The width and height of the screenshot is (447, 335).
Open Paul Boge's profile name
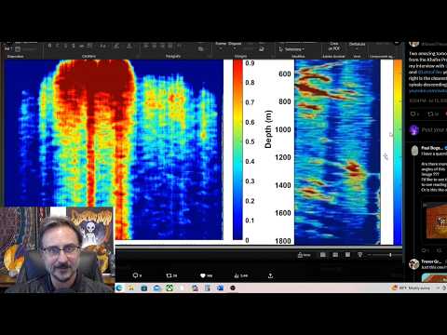tap(432, 148)
